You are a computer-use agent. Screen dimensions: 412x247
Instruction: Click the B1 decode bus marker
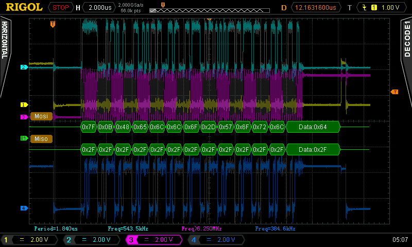tap(24, 138)
